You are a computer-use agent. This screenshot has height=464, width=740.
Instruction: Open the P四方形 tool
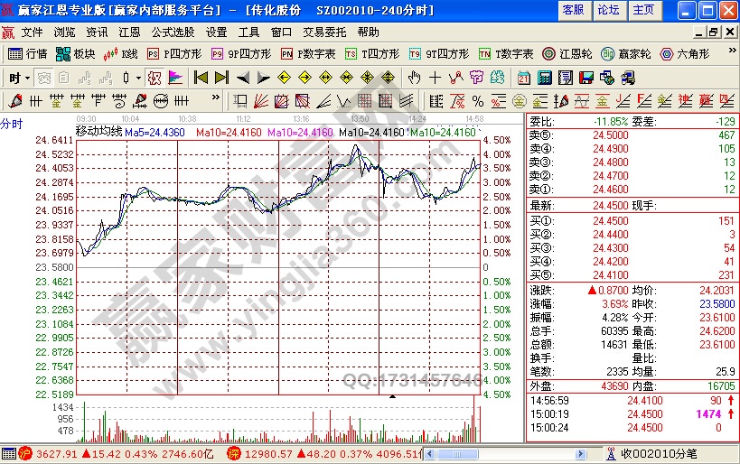[170, 54]
